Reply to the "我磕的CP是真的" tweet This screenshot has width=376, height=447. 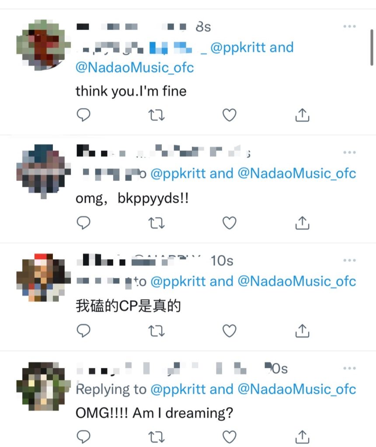pos(84,331)
